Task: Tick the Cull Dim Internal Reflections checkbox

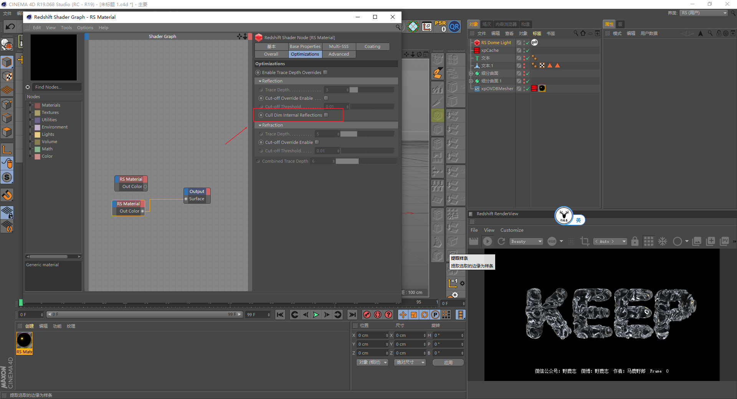Action: click(x=326, y=115)
